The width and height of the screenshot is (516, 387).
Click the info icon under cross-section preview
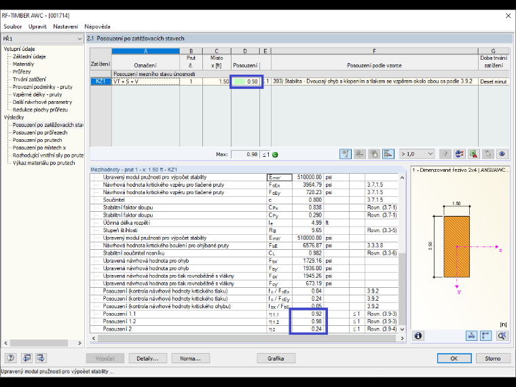pos(418,335)
